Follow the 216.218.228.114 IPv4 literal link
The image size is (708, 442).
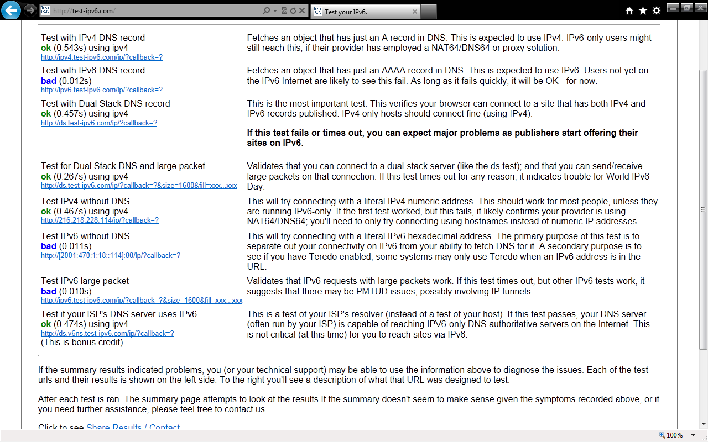tap(100, 220)
